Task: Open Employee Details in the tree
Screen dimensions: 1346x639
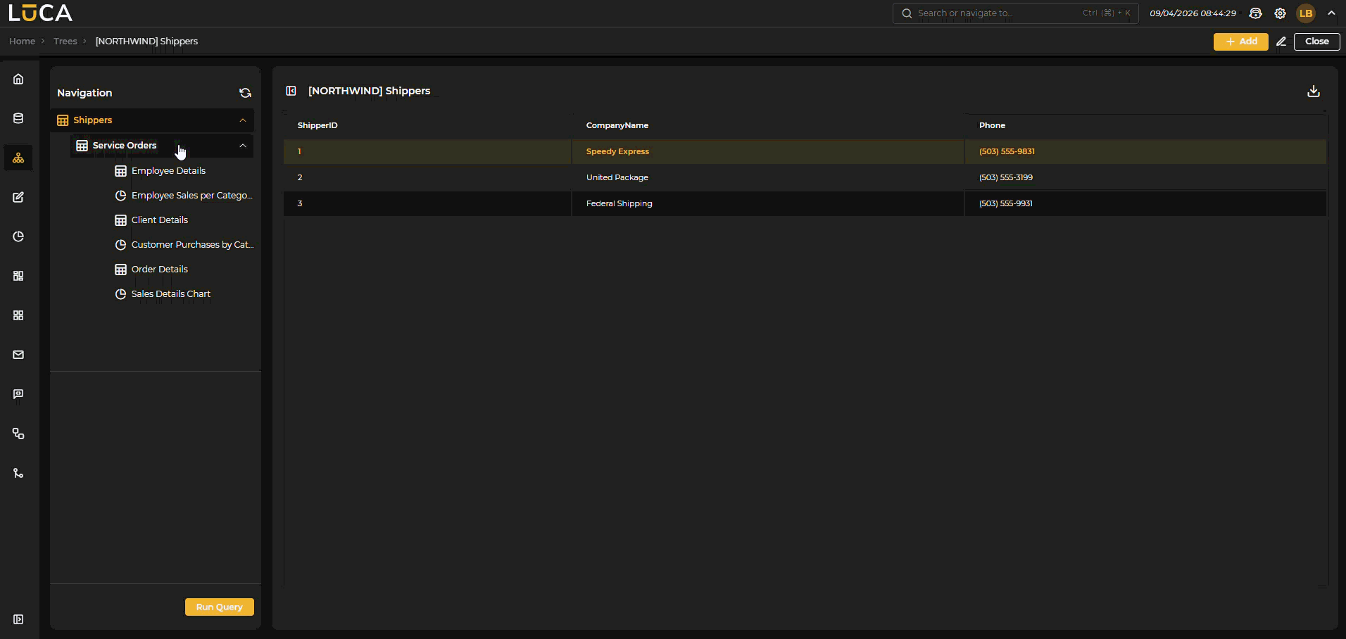Action: pos(168,171)
